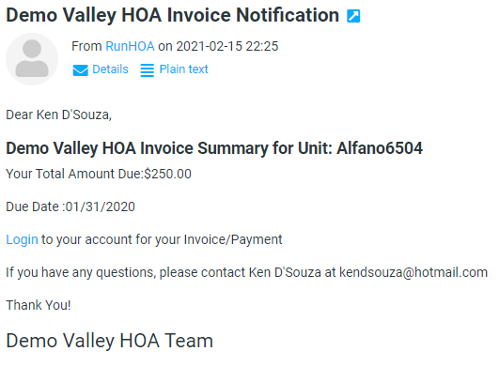The height and width of the screenshot is (367, 499).
Task: Click the Due Date 01/31/2020 line
Action: 70,206
